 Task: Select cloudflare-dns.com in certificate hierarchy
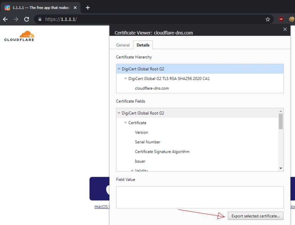coord(200,88)
